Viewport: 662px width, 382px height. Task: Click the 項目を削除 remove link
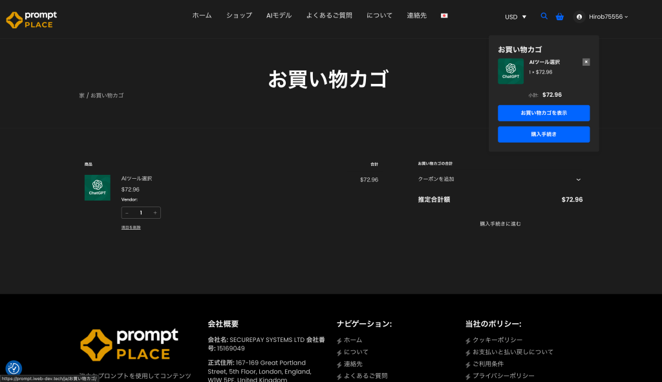click(x=131, y=228)
